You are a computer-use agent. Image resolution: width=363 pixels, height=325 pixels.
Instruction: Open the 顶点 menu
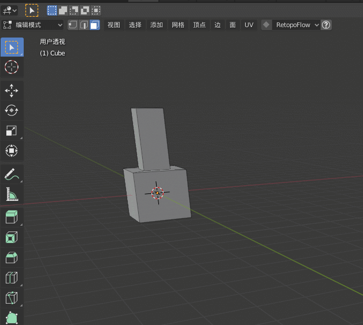pyautogui.click(x=199, y=25)
